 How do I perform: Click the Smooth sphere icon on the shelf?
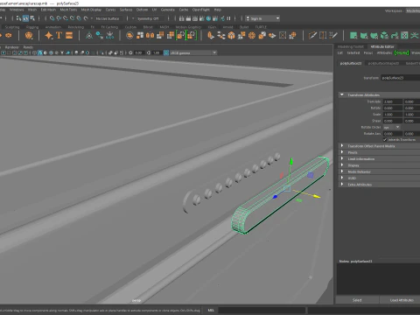click(x=129, y=36)
